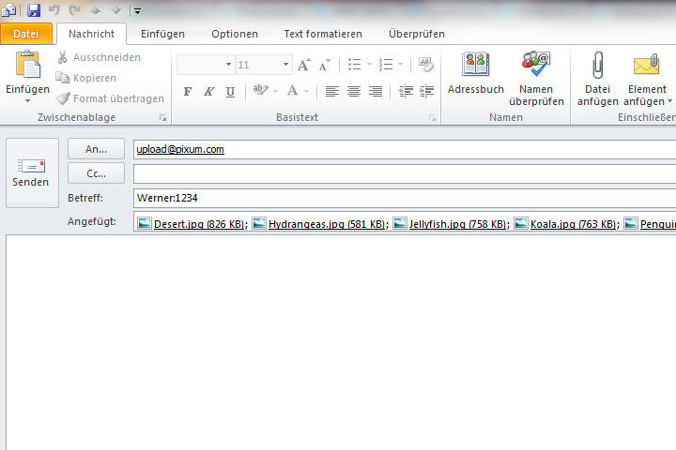Undo the last action in quick access toolbar
Screen dimensions: 676x450
54,10
